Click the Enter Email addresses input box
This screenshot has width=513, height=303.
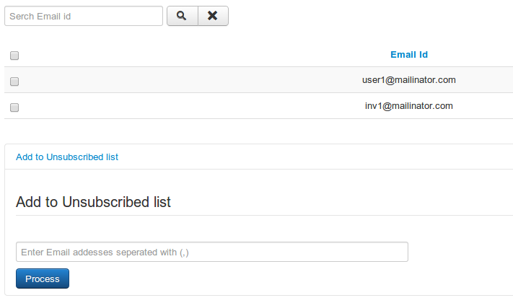(212, 252)
